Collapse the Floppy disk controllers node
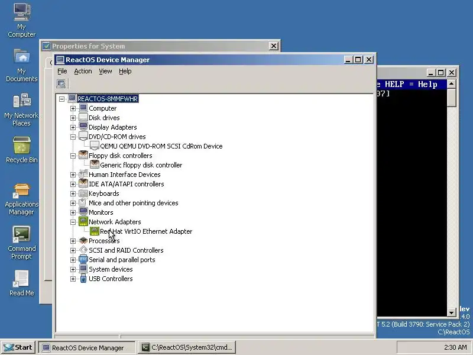The image size is (473, 355). pyautogui.click(x=73, y=156)
